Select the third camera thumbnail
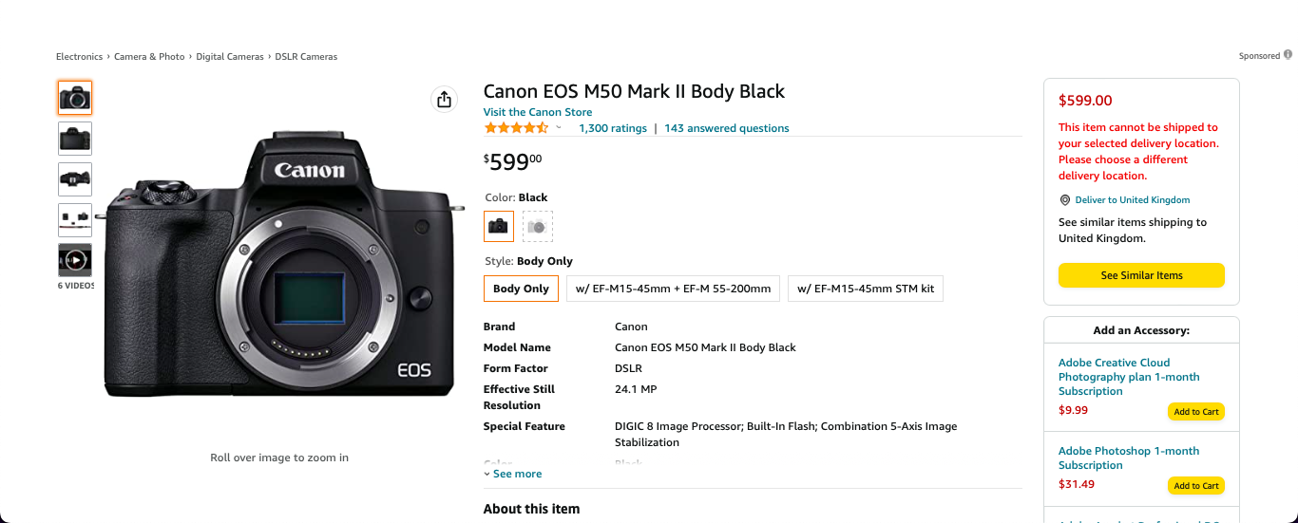This screenshot has height=523, width=1298. [75, 179]
